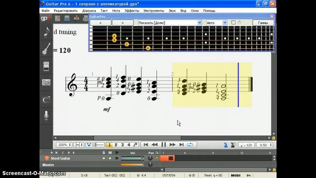This screenshot has width=316, height=178.
Task: Click the Гаммы button
Action: 263,23
